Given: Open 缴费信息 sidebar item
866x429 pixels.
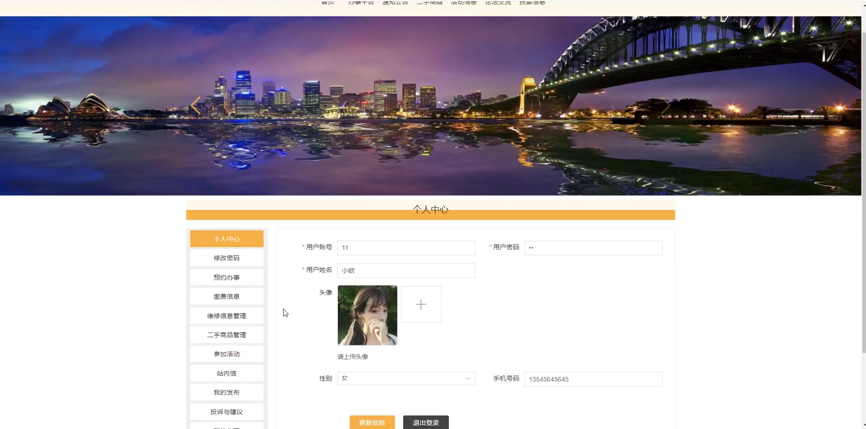Looking at the screenshot, I should [x=226, y=296].
